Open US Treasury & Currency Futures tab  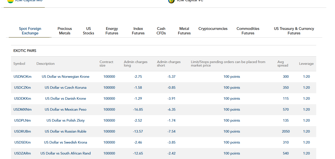294,31
